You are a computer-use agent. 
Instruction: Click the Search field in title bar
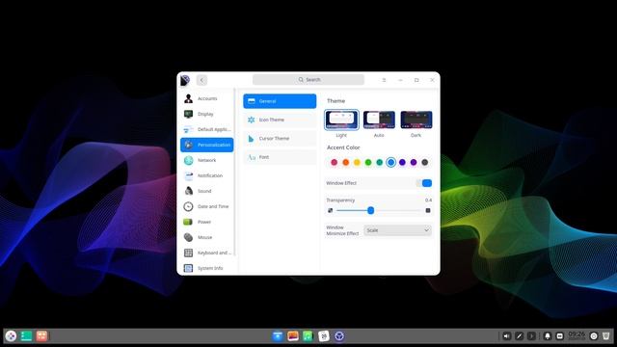tap(308, 79)
